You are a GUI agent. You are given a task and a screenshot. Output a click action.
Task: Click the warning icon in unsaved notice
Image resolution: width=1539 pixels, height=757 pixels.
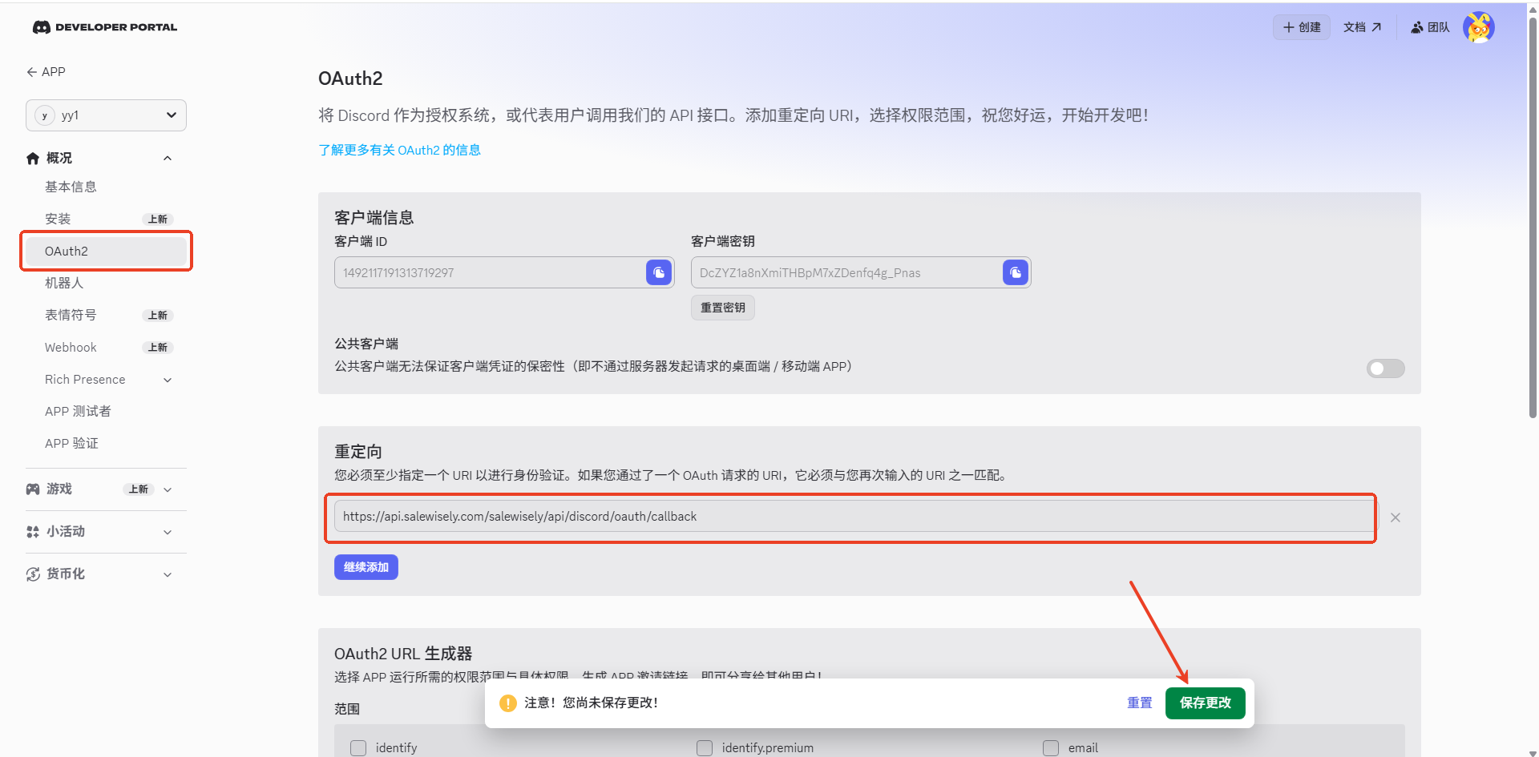click(508, 703)
